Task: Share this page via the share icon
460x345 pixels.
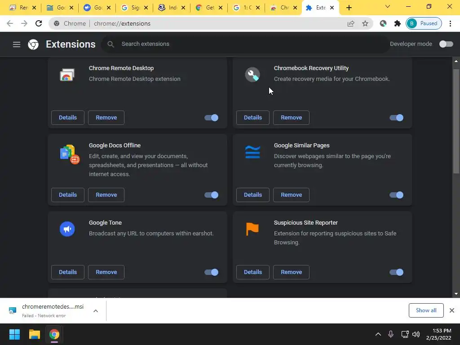Action: [x=351, y=23]
